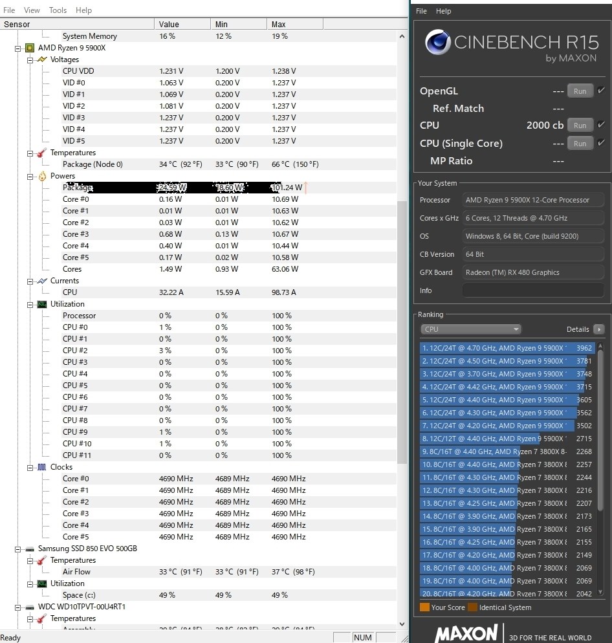Click the Clocks signal icon
The height and width of the screenshot is (643, 612).
tap(42, 467)
